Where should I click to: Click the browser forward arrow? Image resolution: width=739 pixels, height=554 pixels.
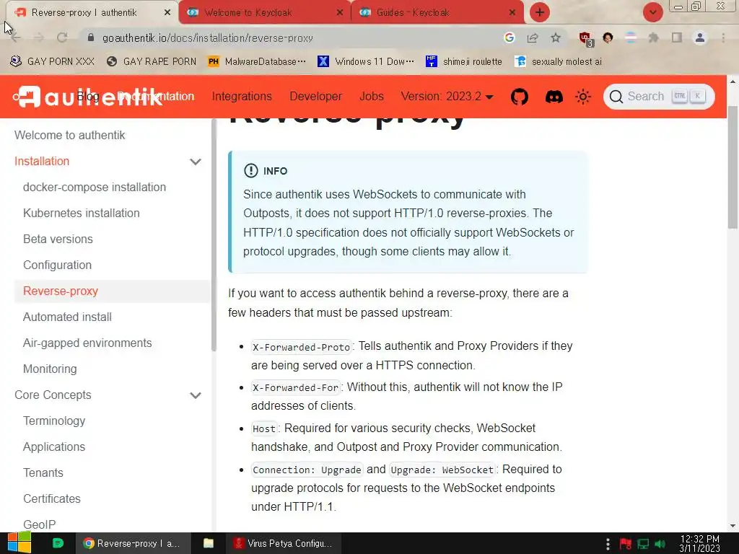pos(39,38)
